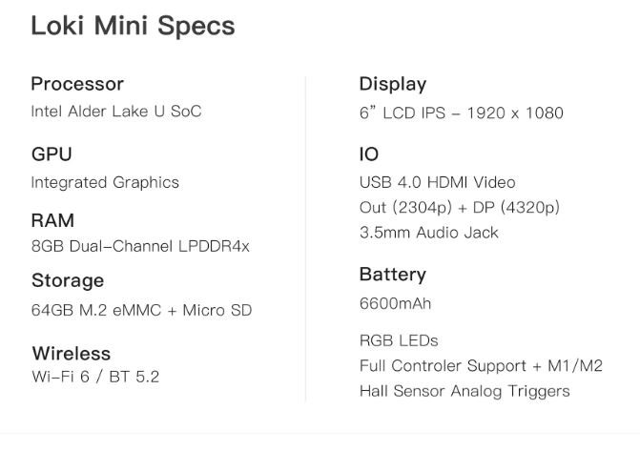640x451 pixels.
Task: Click the Intel Alder Lake U SoC text
Action: (116, 111)
